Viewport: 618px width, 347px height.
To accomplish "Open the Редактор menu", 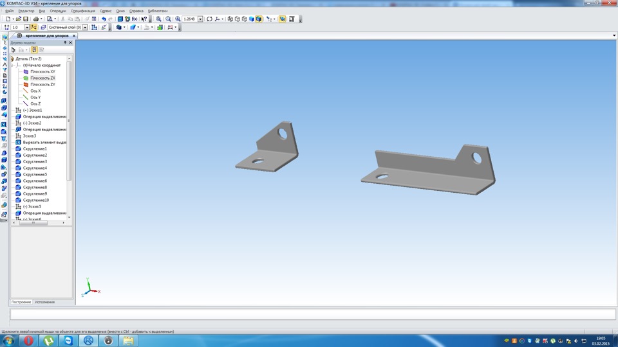I will [x=26, y=11].
